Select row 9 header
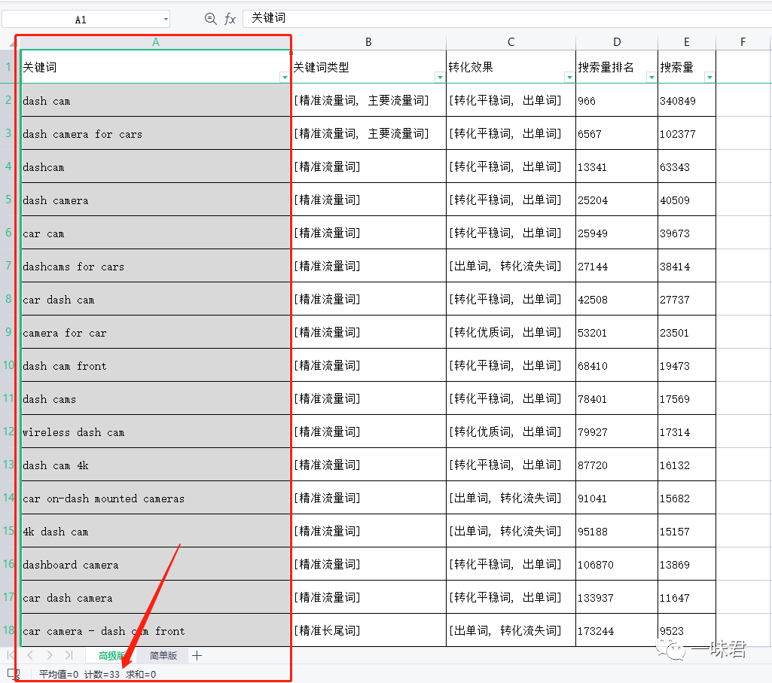 click(x=8, y=332)
